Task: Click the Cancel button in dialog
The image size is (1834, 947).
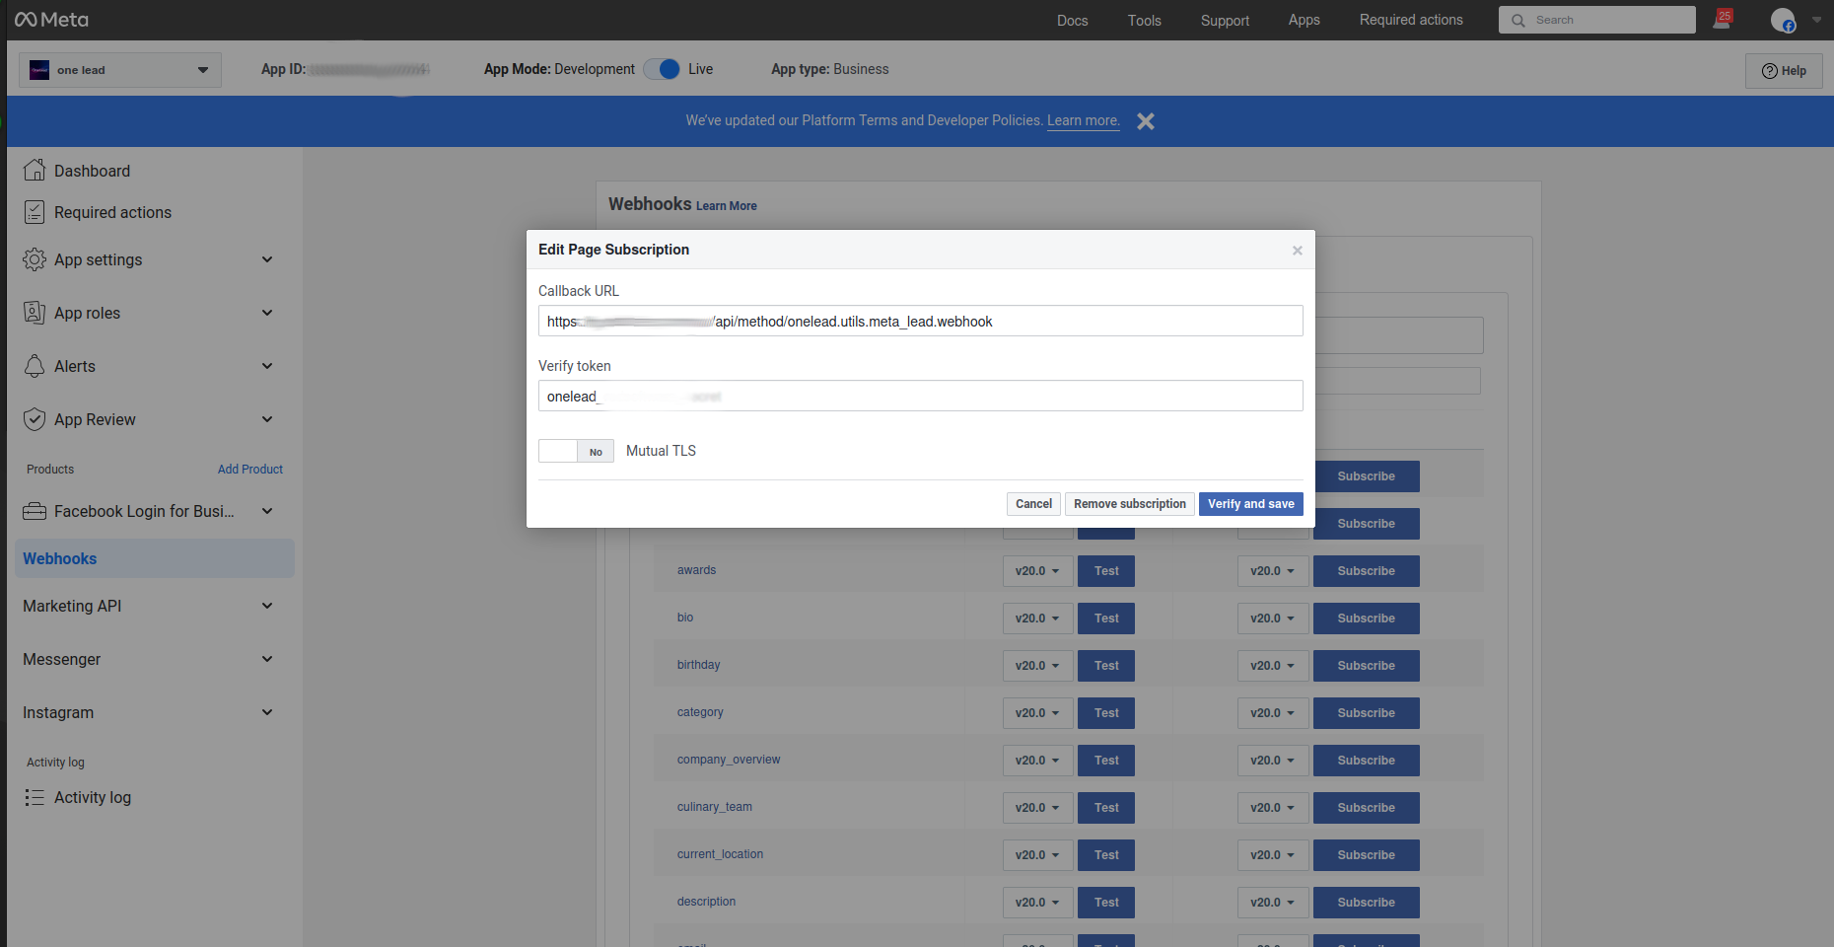Action: pos(1033,504)
